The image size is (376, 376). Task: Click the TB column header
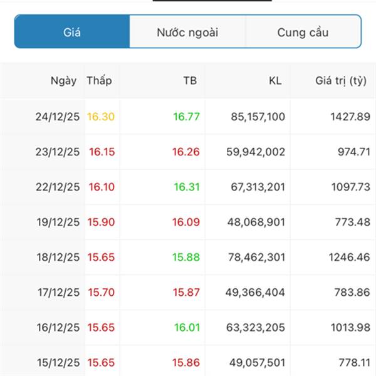pos(189,80)
